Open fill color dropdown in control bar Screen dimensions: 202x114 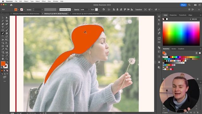18,9
